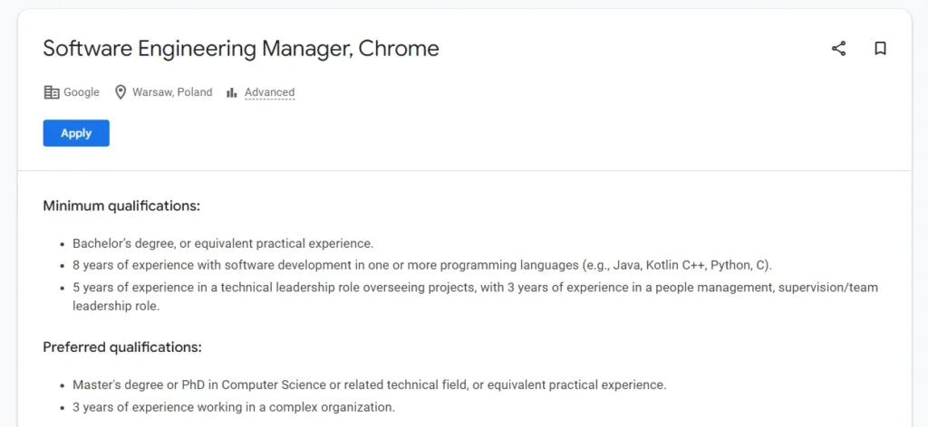Click the Master's degree or PhD line
The image size is (928, 427).
(x=369, y=384)
